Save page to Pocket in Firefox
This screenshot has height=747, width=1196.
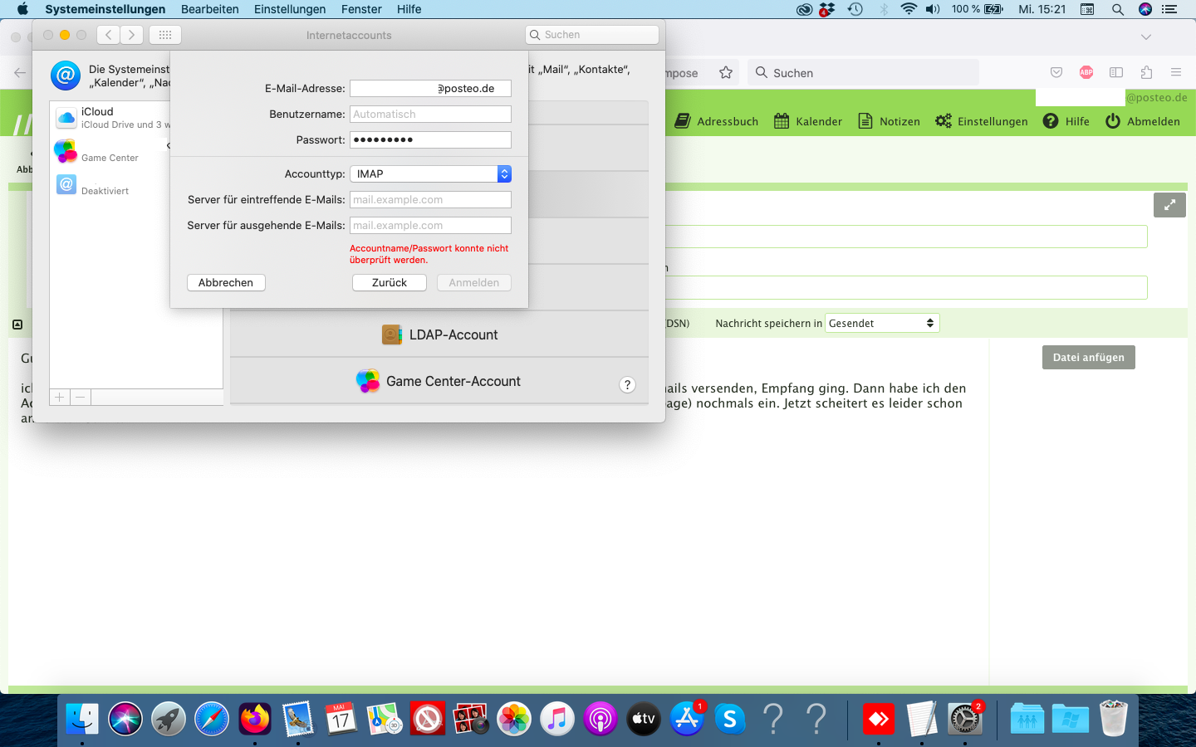point(1056,73)
